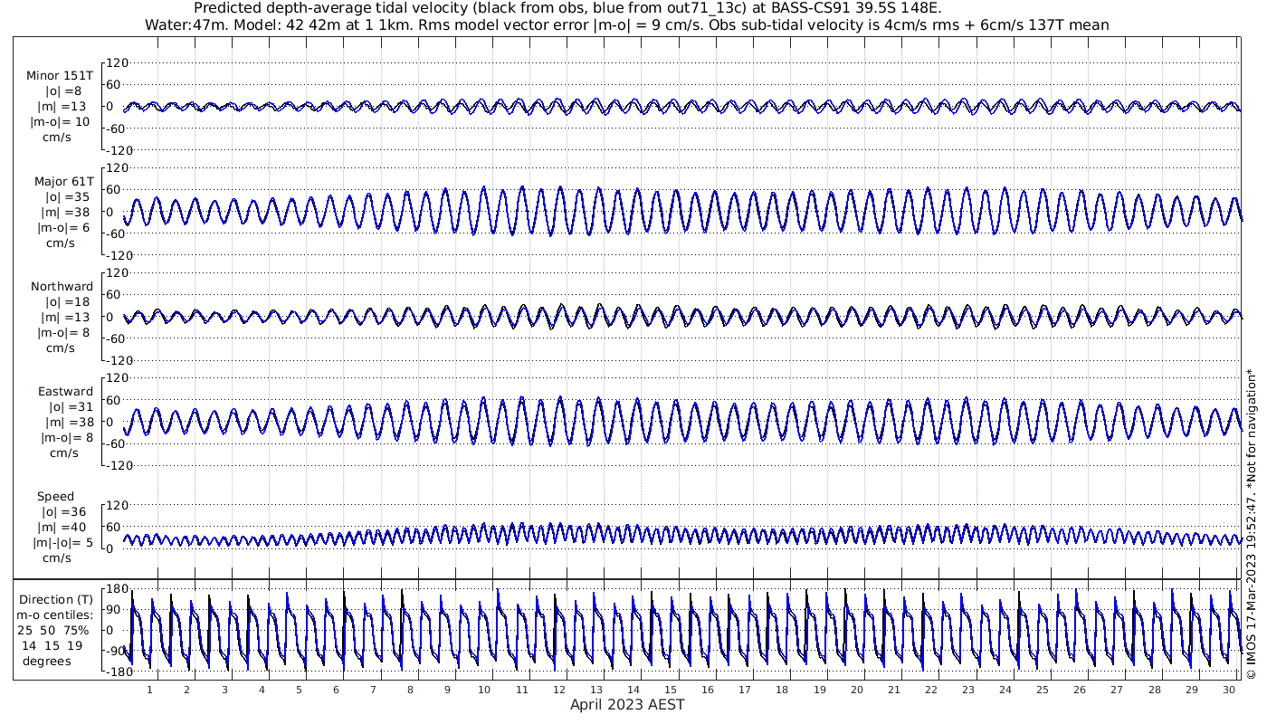Click the 'Eastward' panel label
The width and height of the screenshot is (1267, 724).
[65, 392]
